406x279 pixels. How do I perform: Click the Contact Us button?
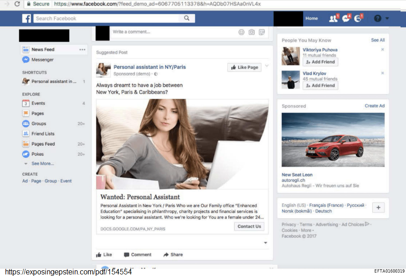point(249,226)
